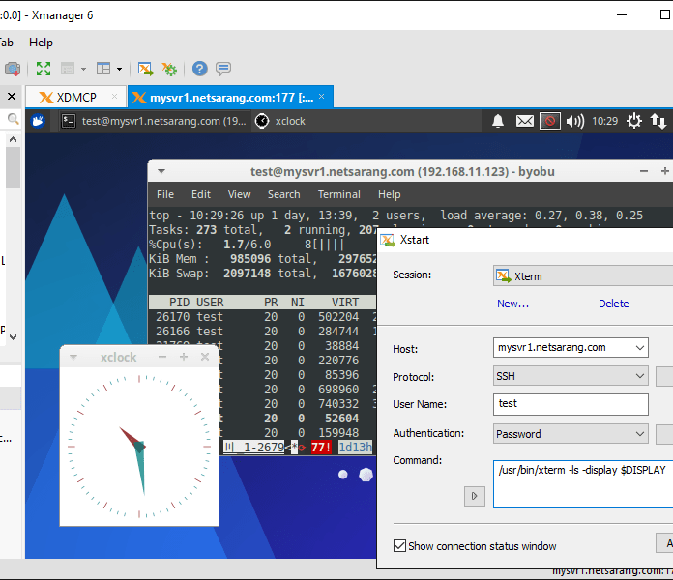
Task: Click the Command text box with /usr/bin/xterm
Action: (583, 484)
